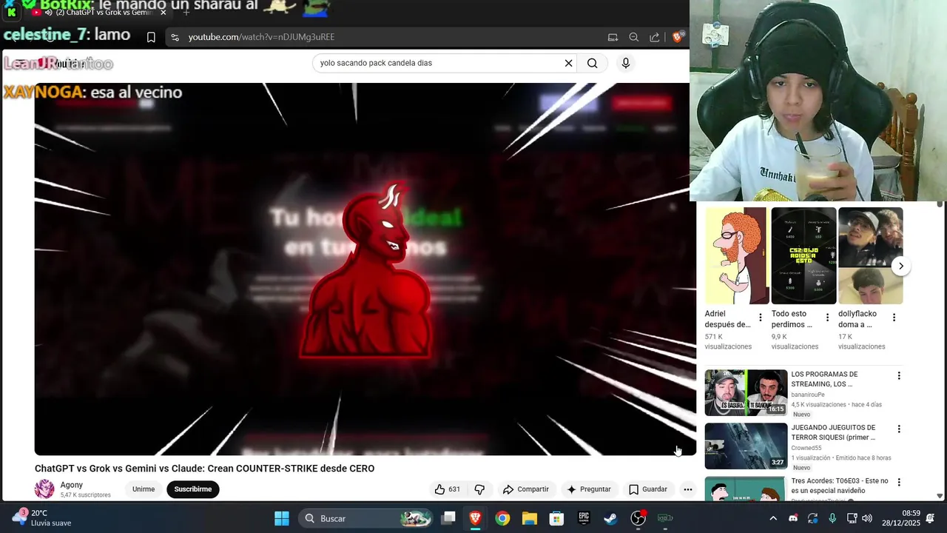The height and width of the screenshot is (533, 947).
Task: Open Microsoft Store from the taskbar
Action: (556, 518)
